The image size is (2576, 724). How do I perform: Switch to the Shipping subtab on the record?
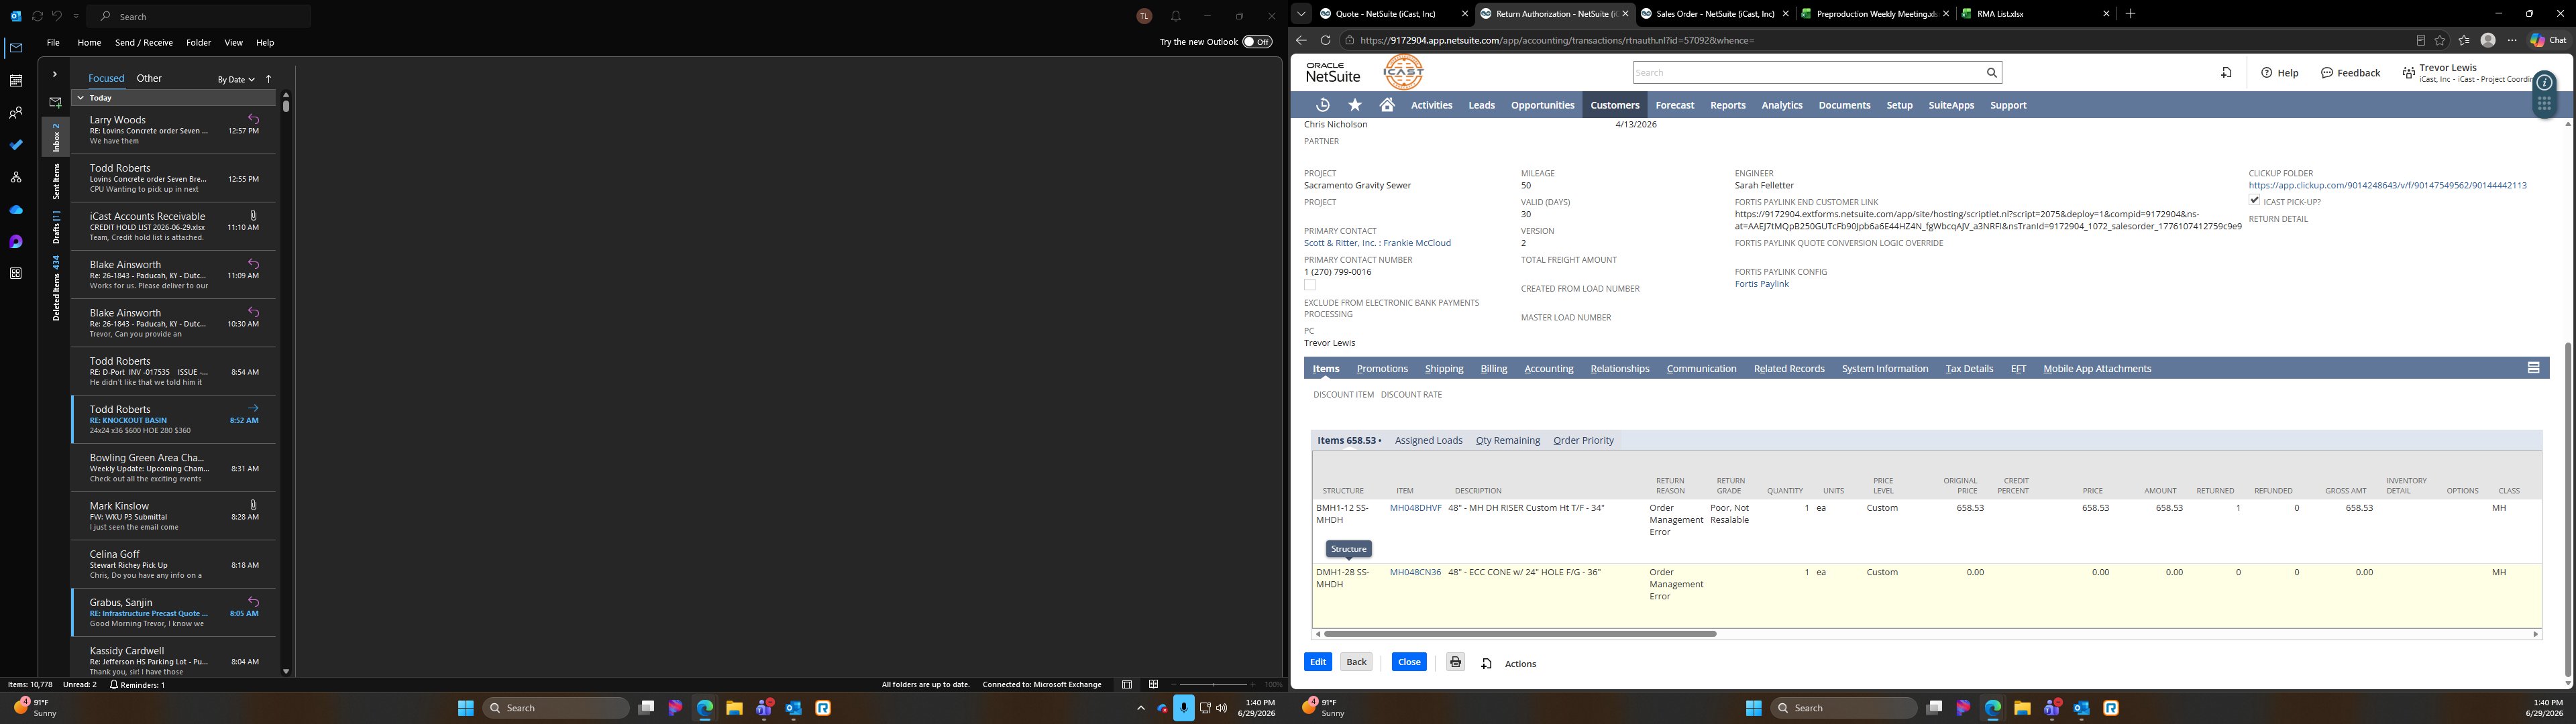1444,369
